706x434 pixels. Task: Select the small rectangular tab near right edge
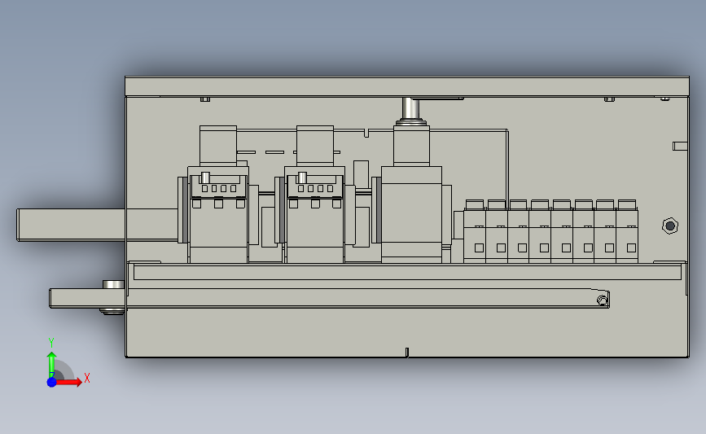click(x=680, y=146)
